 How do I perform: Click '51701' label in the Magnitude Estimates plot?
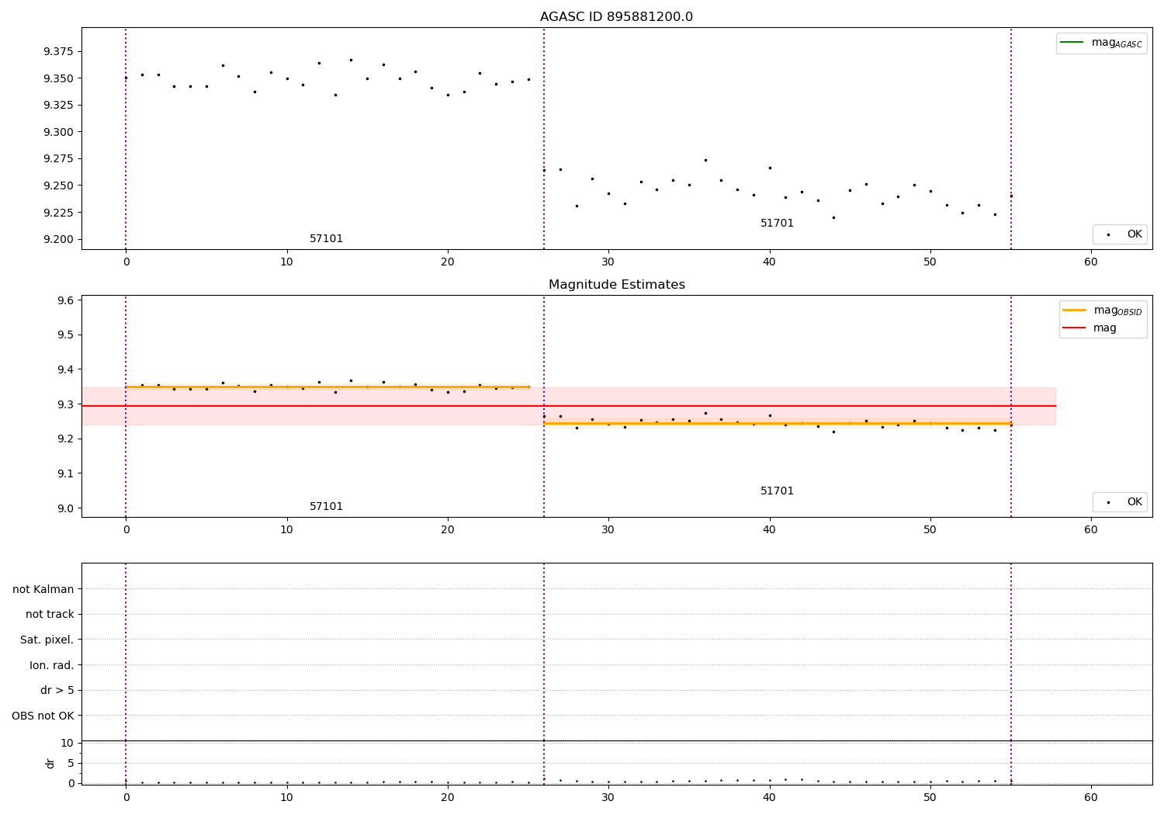pos(777,491)
